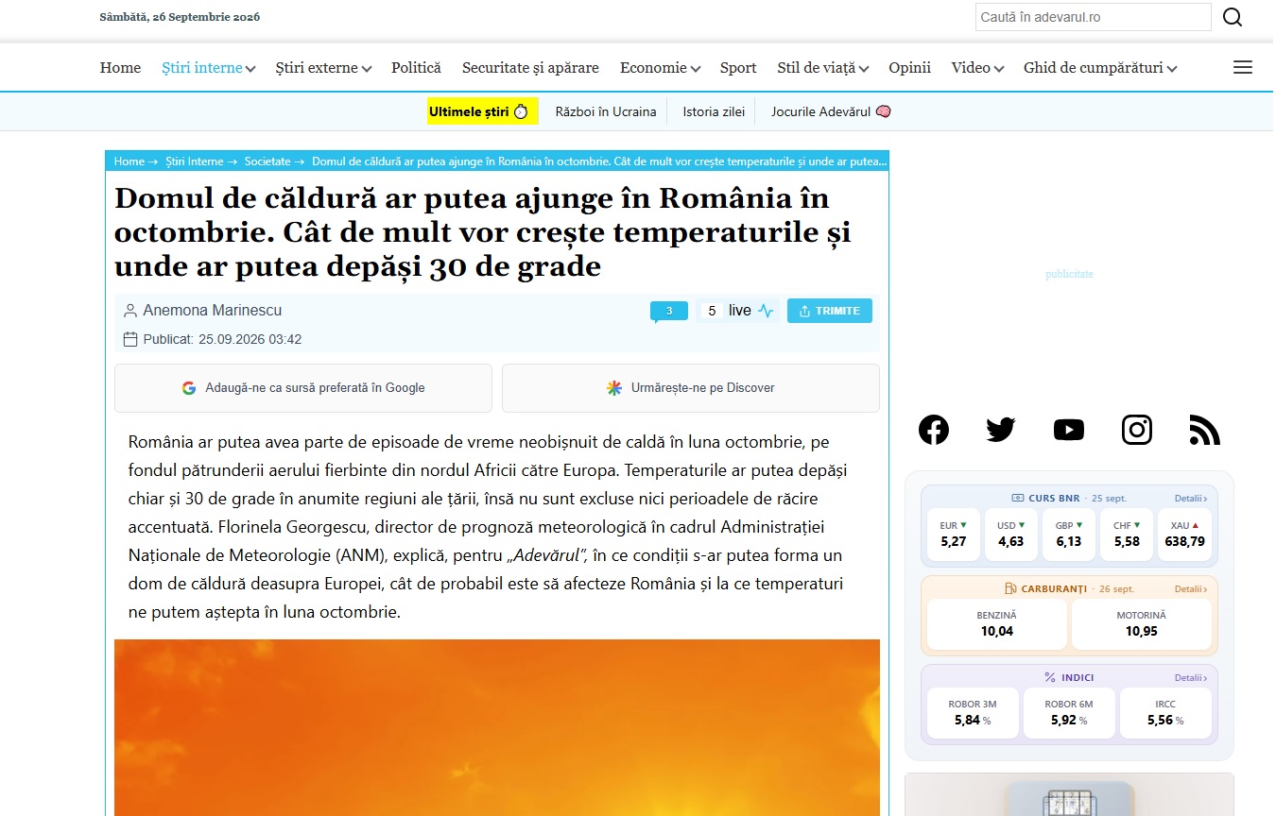Open author Anemona Marinescu's page
The height and width of the screenshot is (816, 1276).
point(213,311)
